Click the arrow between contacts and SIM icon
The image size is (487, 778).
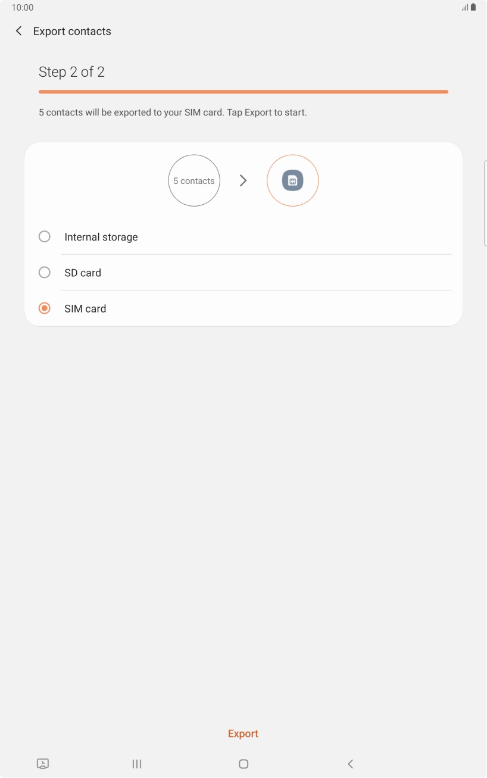tap(243, 180)
